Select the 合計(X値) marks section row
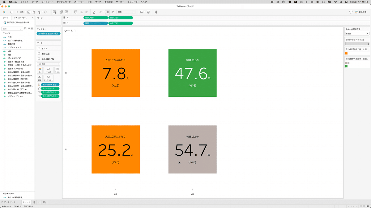This screenshot has height=208, width=371. point(49,54)
